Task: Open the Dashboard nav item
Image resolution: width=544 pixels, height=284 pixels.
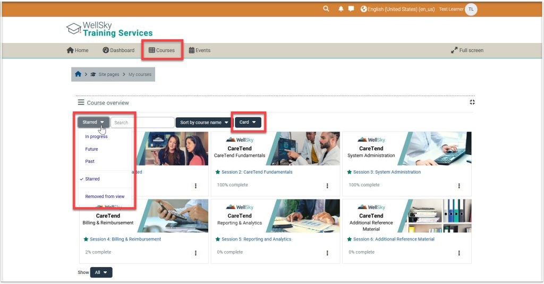Action: point(118,50)
